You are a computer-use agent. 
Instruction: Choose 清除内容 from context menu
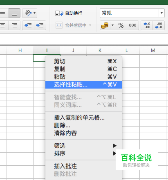[x=83, y=133]
